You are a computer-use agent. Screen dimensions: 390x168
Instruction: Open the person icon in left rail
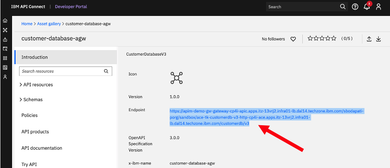tap(5, 77)
